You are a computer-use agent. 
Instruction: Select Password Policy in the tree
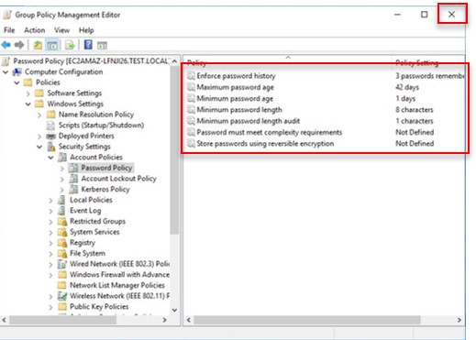click(x=106, y=168)
